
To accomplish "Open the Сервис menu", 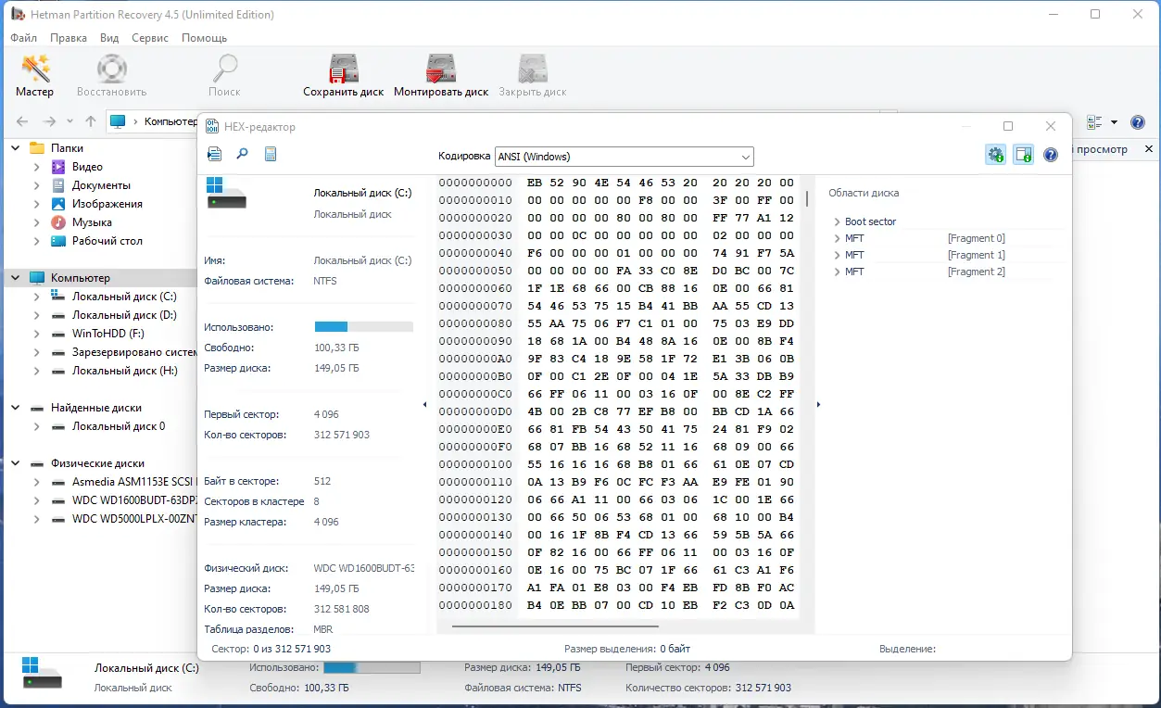I will tap(150, 38).
